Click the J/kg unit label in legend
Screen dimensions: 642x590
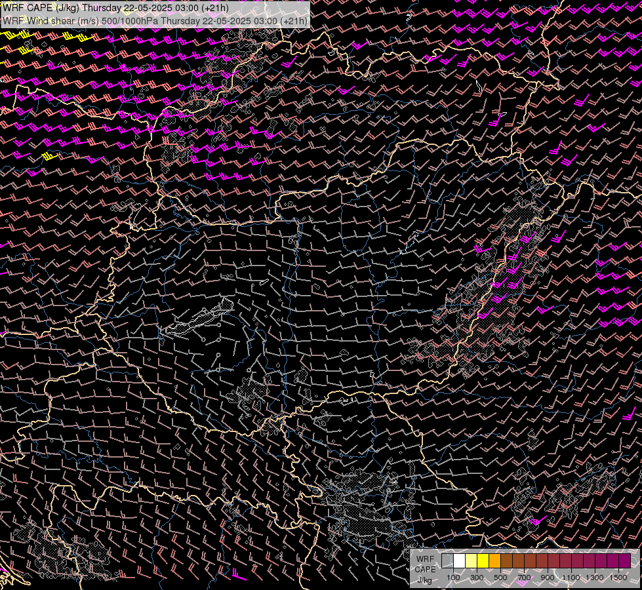pos(425,580)
